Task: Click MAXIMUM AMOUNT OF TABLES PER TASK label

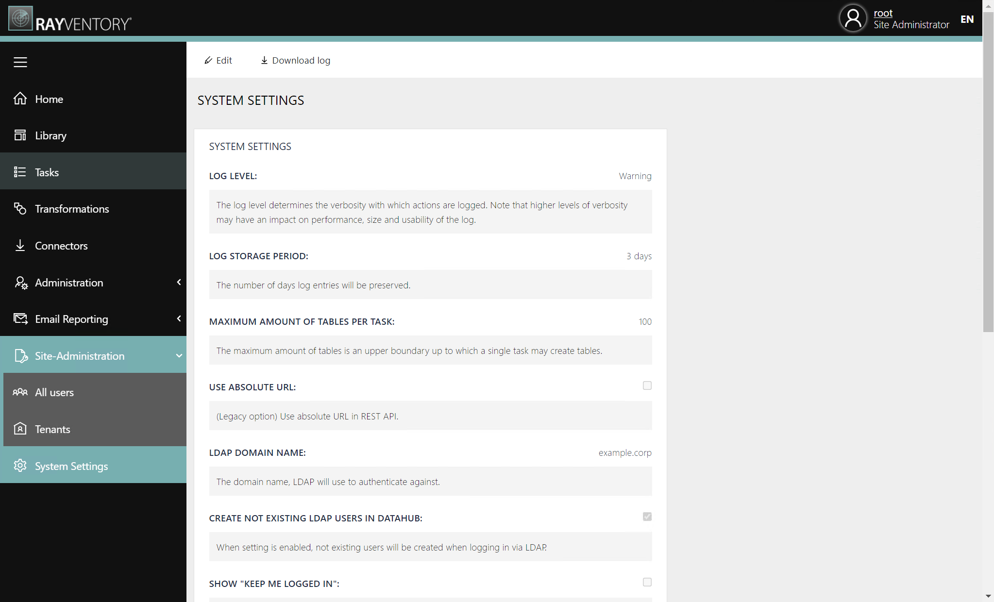Action: click(x=302, y=321)
